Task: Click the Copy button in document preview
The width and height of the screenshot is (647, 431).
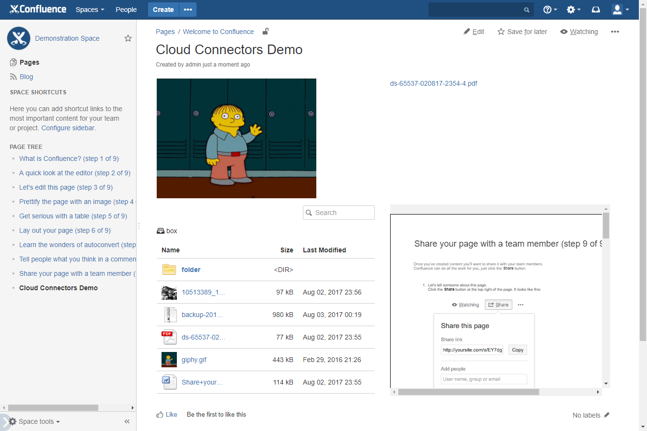Action: 518,350
